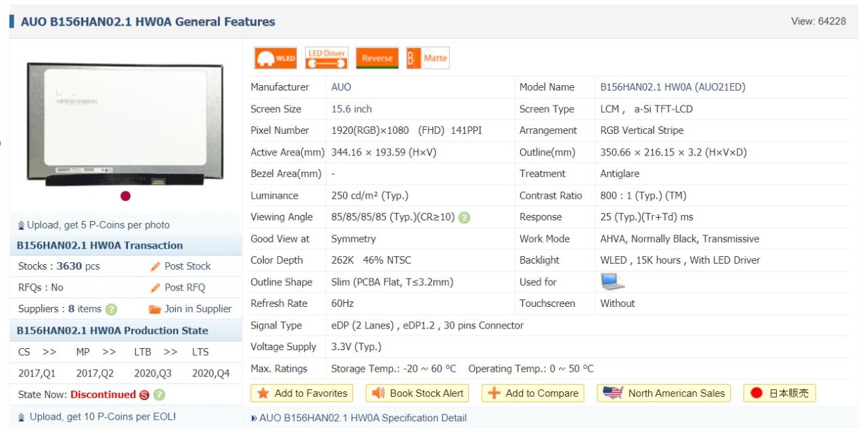Click the RGB Vertical Stripe arrangement value
This screenshot has height=436, width=866.
pyautogui.click(x=642, y=130)
